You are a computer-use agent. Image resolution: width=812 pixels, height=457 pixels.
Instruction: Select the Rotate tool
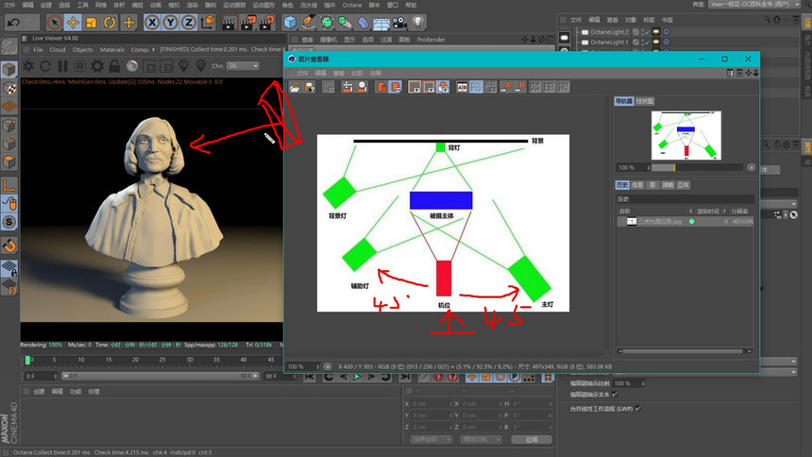(110, 22)
